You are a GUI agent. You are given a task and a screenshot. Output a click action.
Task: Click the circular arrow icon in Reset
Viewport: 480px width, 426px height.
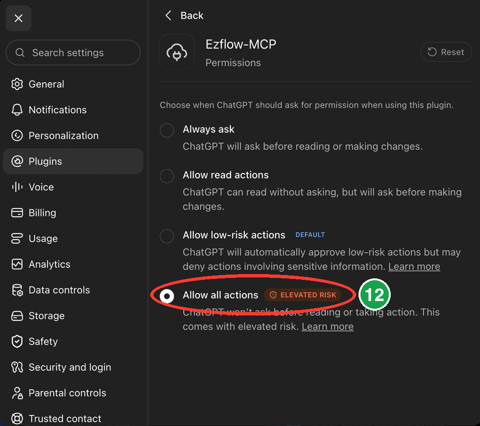pyautogui.click(x=432, y=52)
